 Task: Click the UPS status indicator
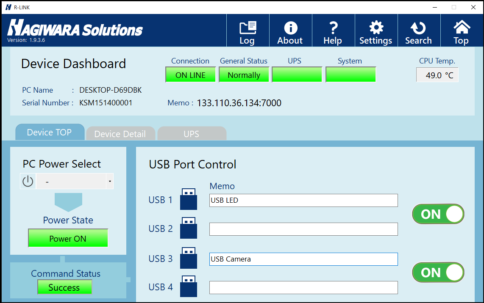pos(297,75)
